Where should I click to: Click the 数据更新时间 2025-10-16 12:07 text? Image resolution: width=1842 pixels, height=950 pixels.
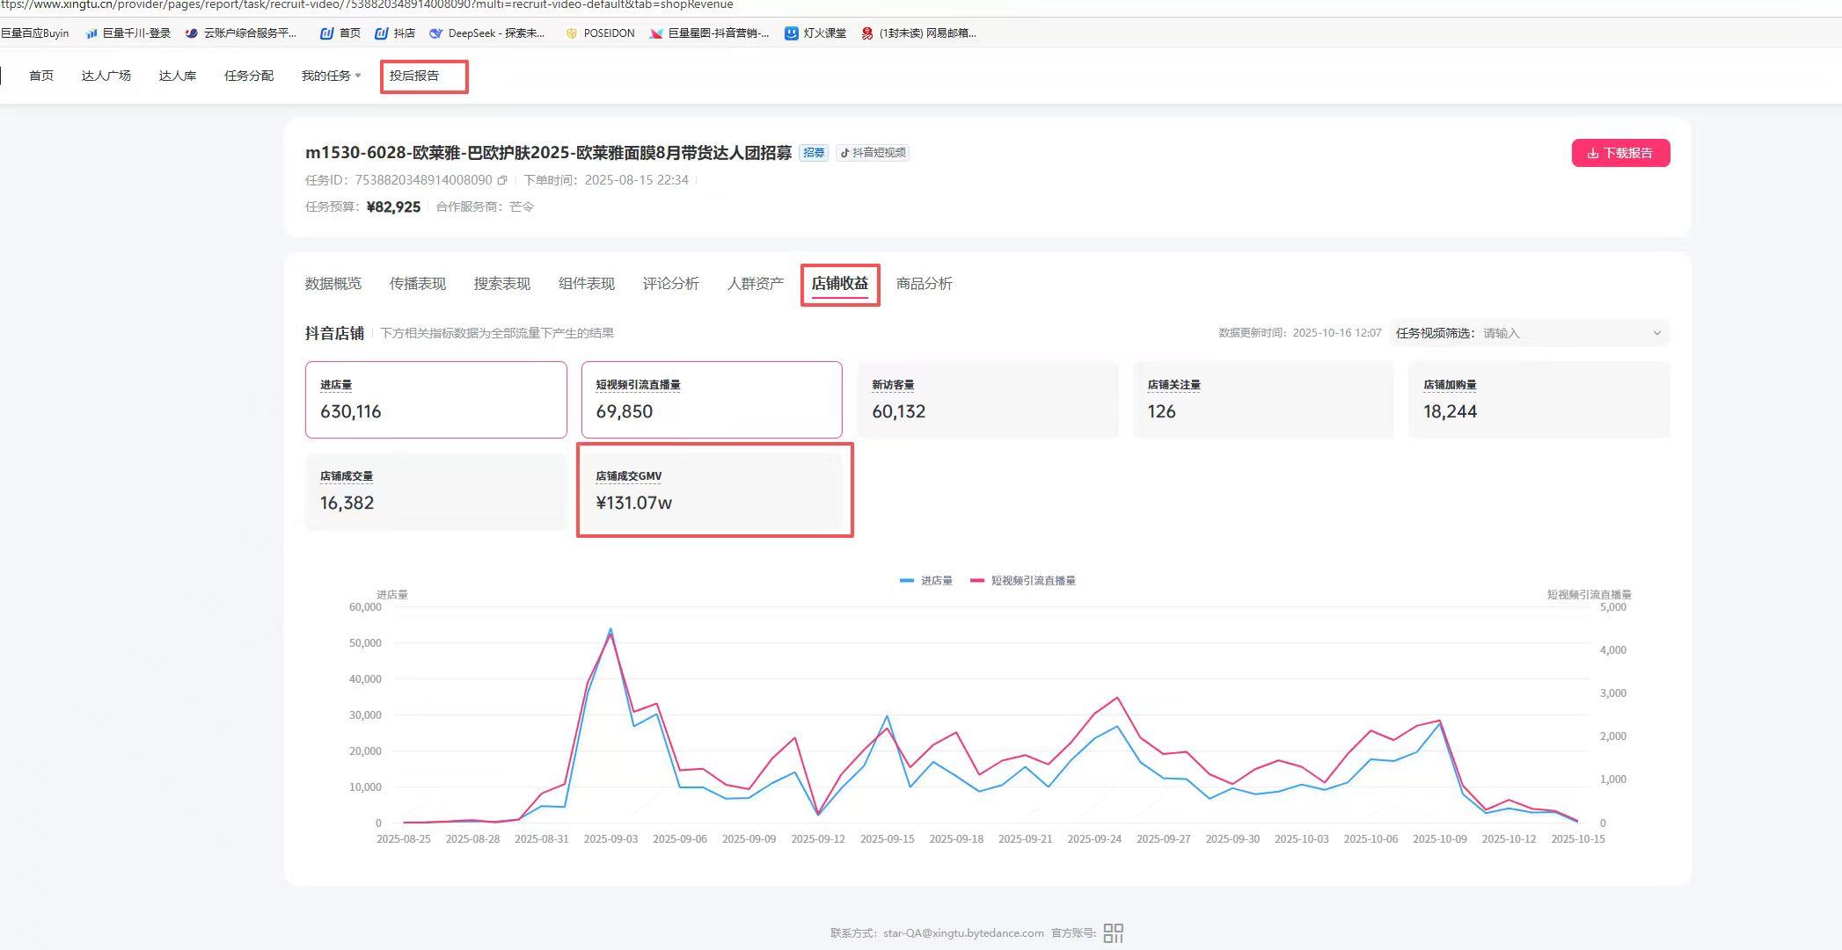click(x=1300, y=333)
